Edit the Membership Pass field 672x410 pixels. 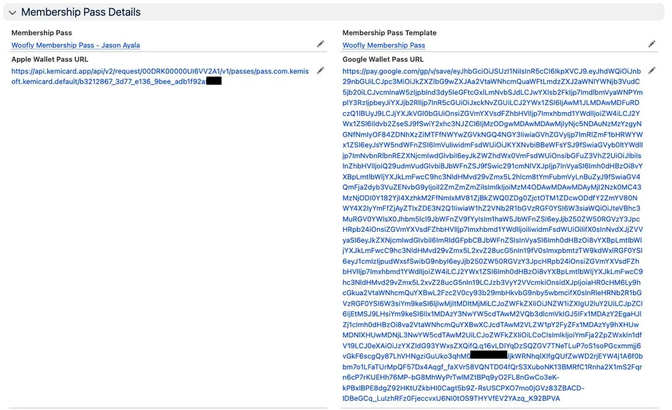click(x=320, y=44)
